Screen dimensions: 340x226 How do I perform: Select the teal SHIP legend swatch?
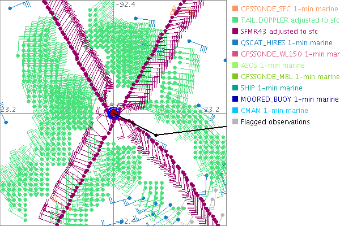tap(233, 88)
